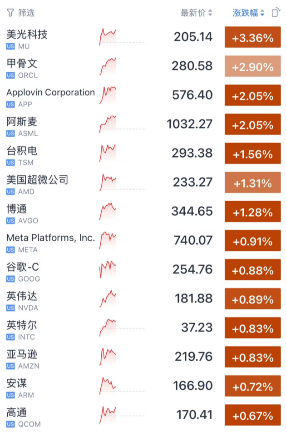Click the US market badge beside META
Viewport: 286px width, 432px height.
[10, 250]
